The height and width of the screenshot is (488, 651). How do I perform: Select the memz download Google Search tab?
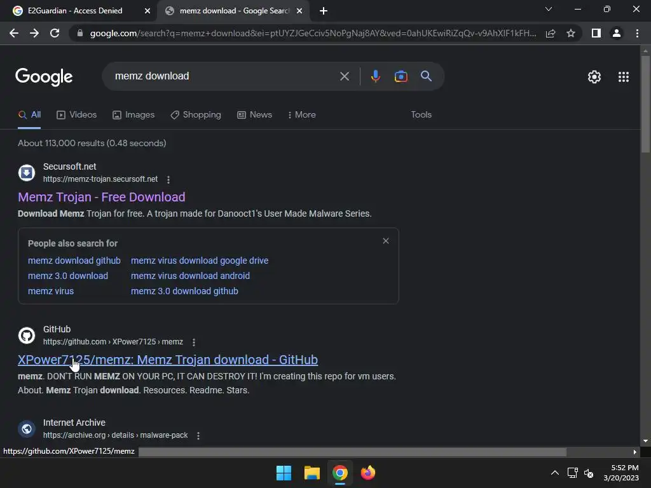(x=234, y=11)
